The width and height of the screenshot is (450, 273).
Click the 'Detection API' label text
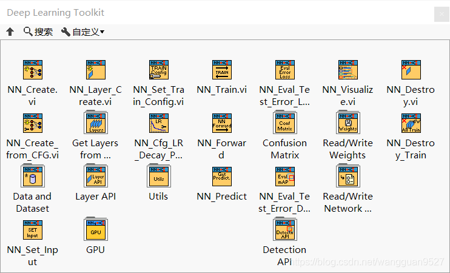[x=284, y=256]
